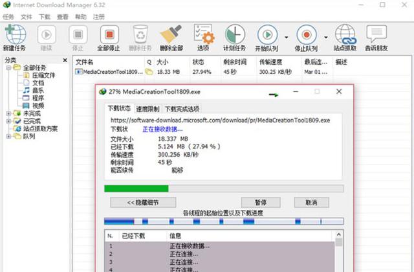This screenshot has height=272, width=414.
Task: Click the thread segments progress bar
Action: pos(224,221)
